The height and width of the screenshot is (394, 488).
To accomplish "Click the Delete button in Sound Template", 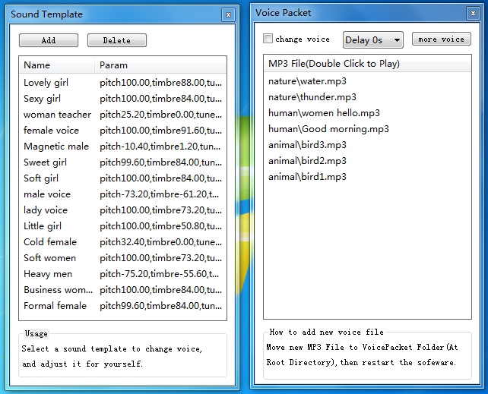I will click(117, 40).
